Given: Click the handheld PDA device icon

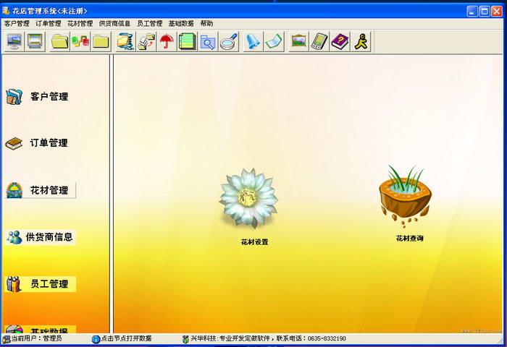Looking at the screenshot, I should tap(319, 41).
